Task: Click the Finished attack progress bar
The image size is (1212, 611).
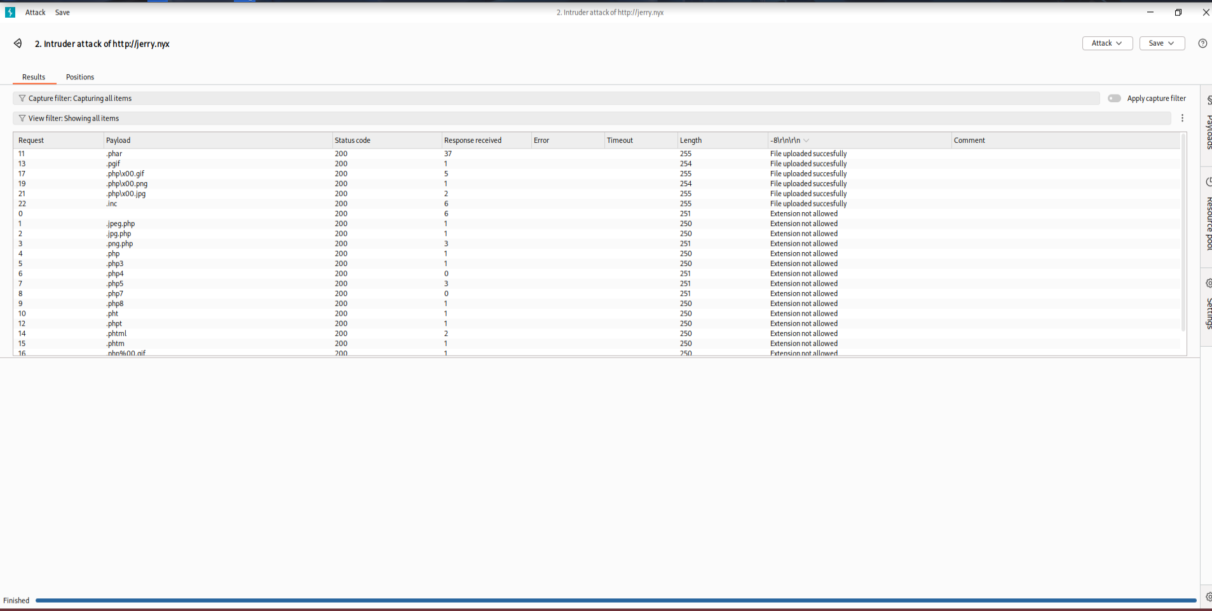Action: (615, 600)
